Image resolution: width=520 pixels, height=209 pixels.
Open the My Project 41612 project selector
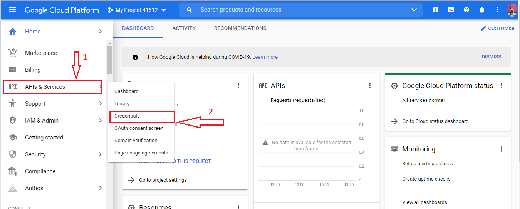click(x=137, y=10)
